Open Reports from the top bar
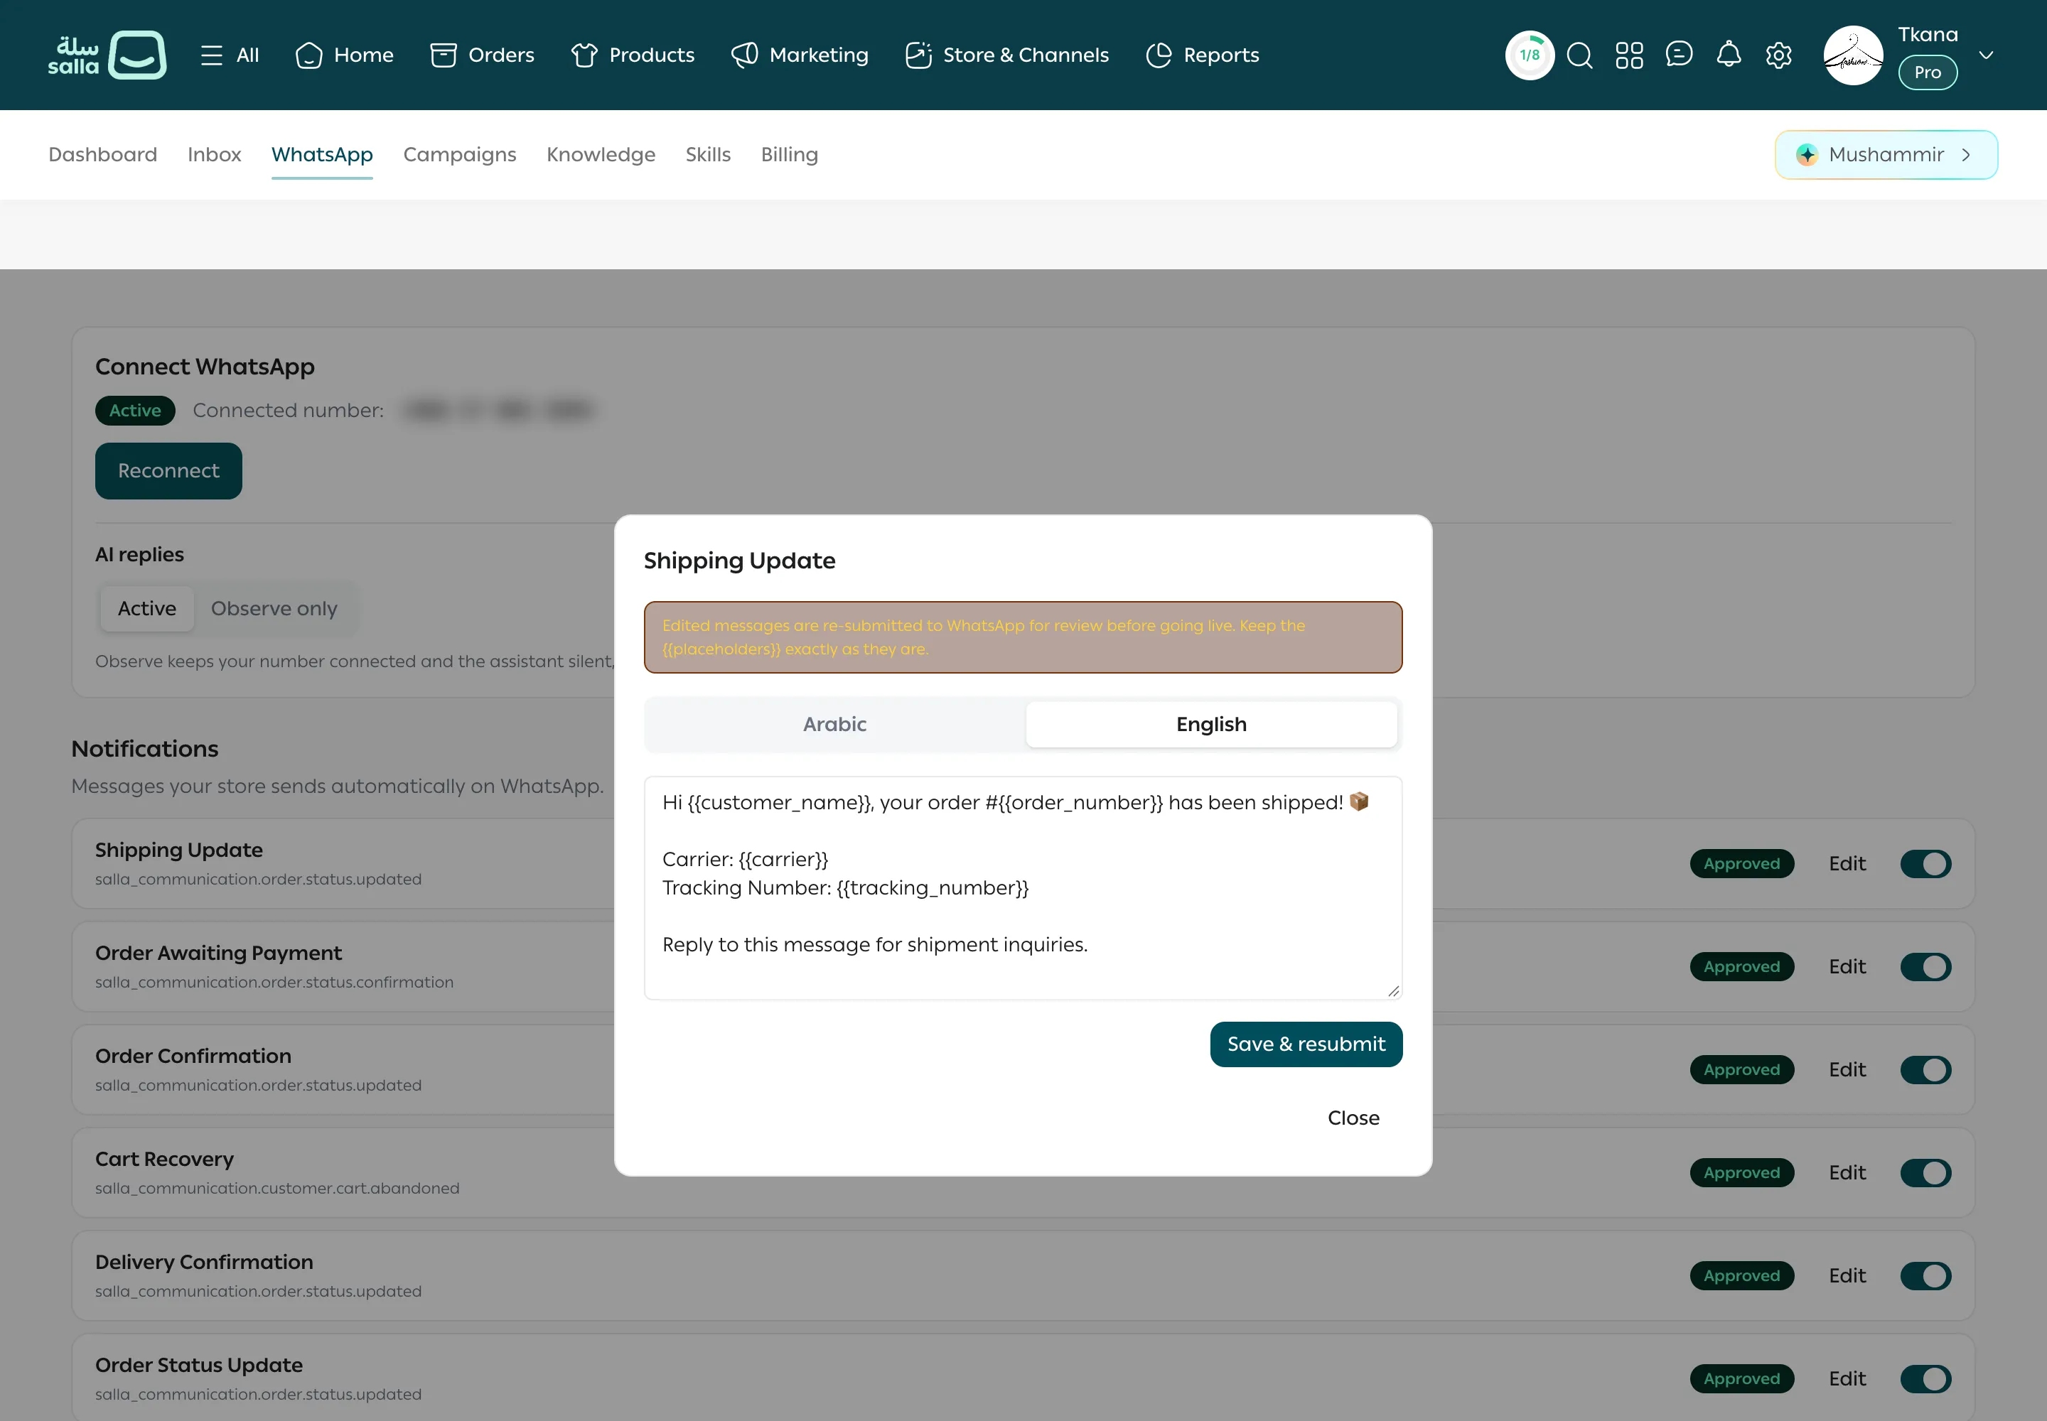 click(1203, 55)
